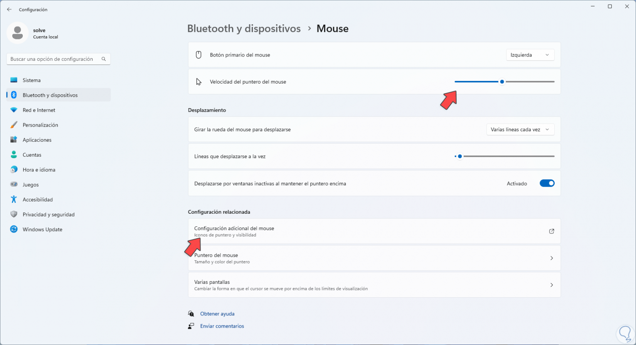Click the Sistema icon in sidebar
Screen dimensions: 636x345
(x=14, y=80)
